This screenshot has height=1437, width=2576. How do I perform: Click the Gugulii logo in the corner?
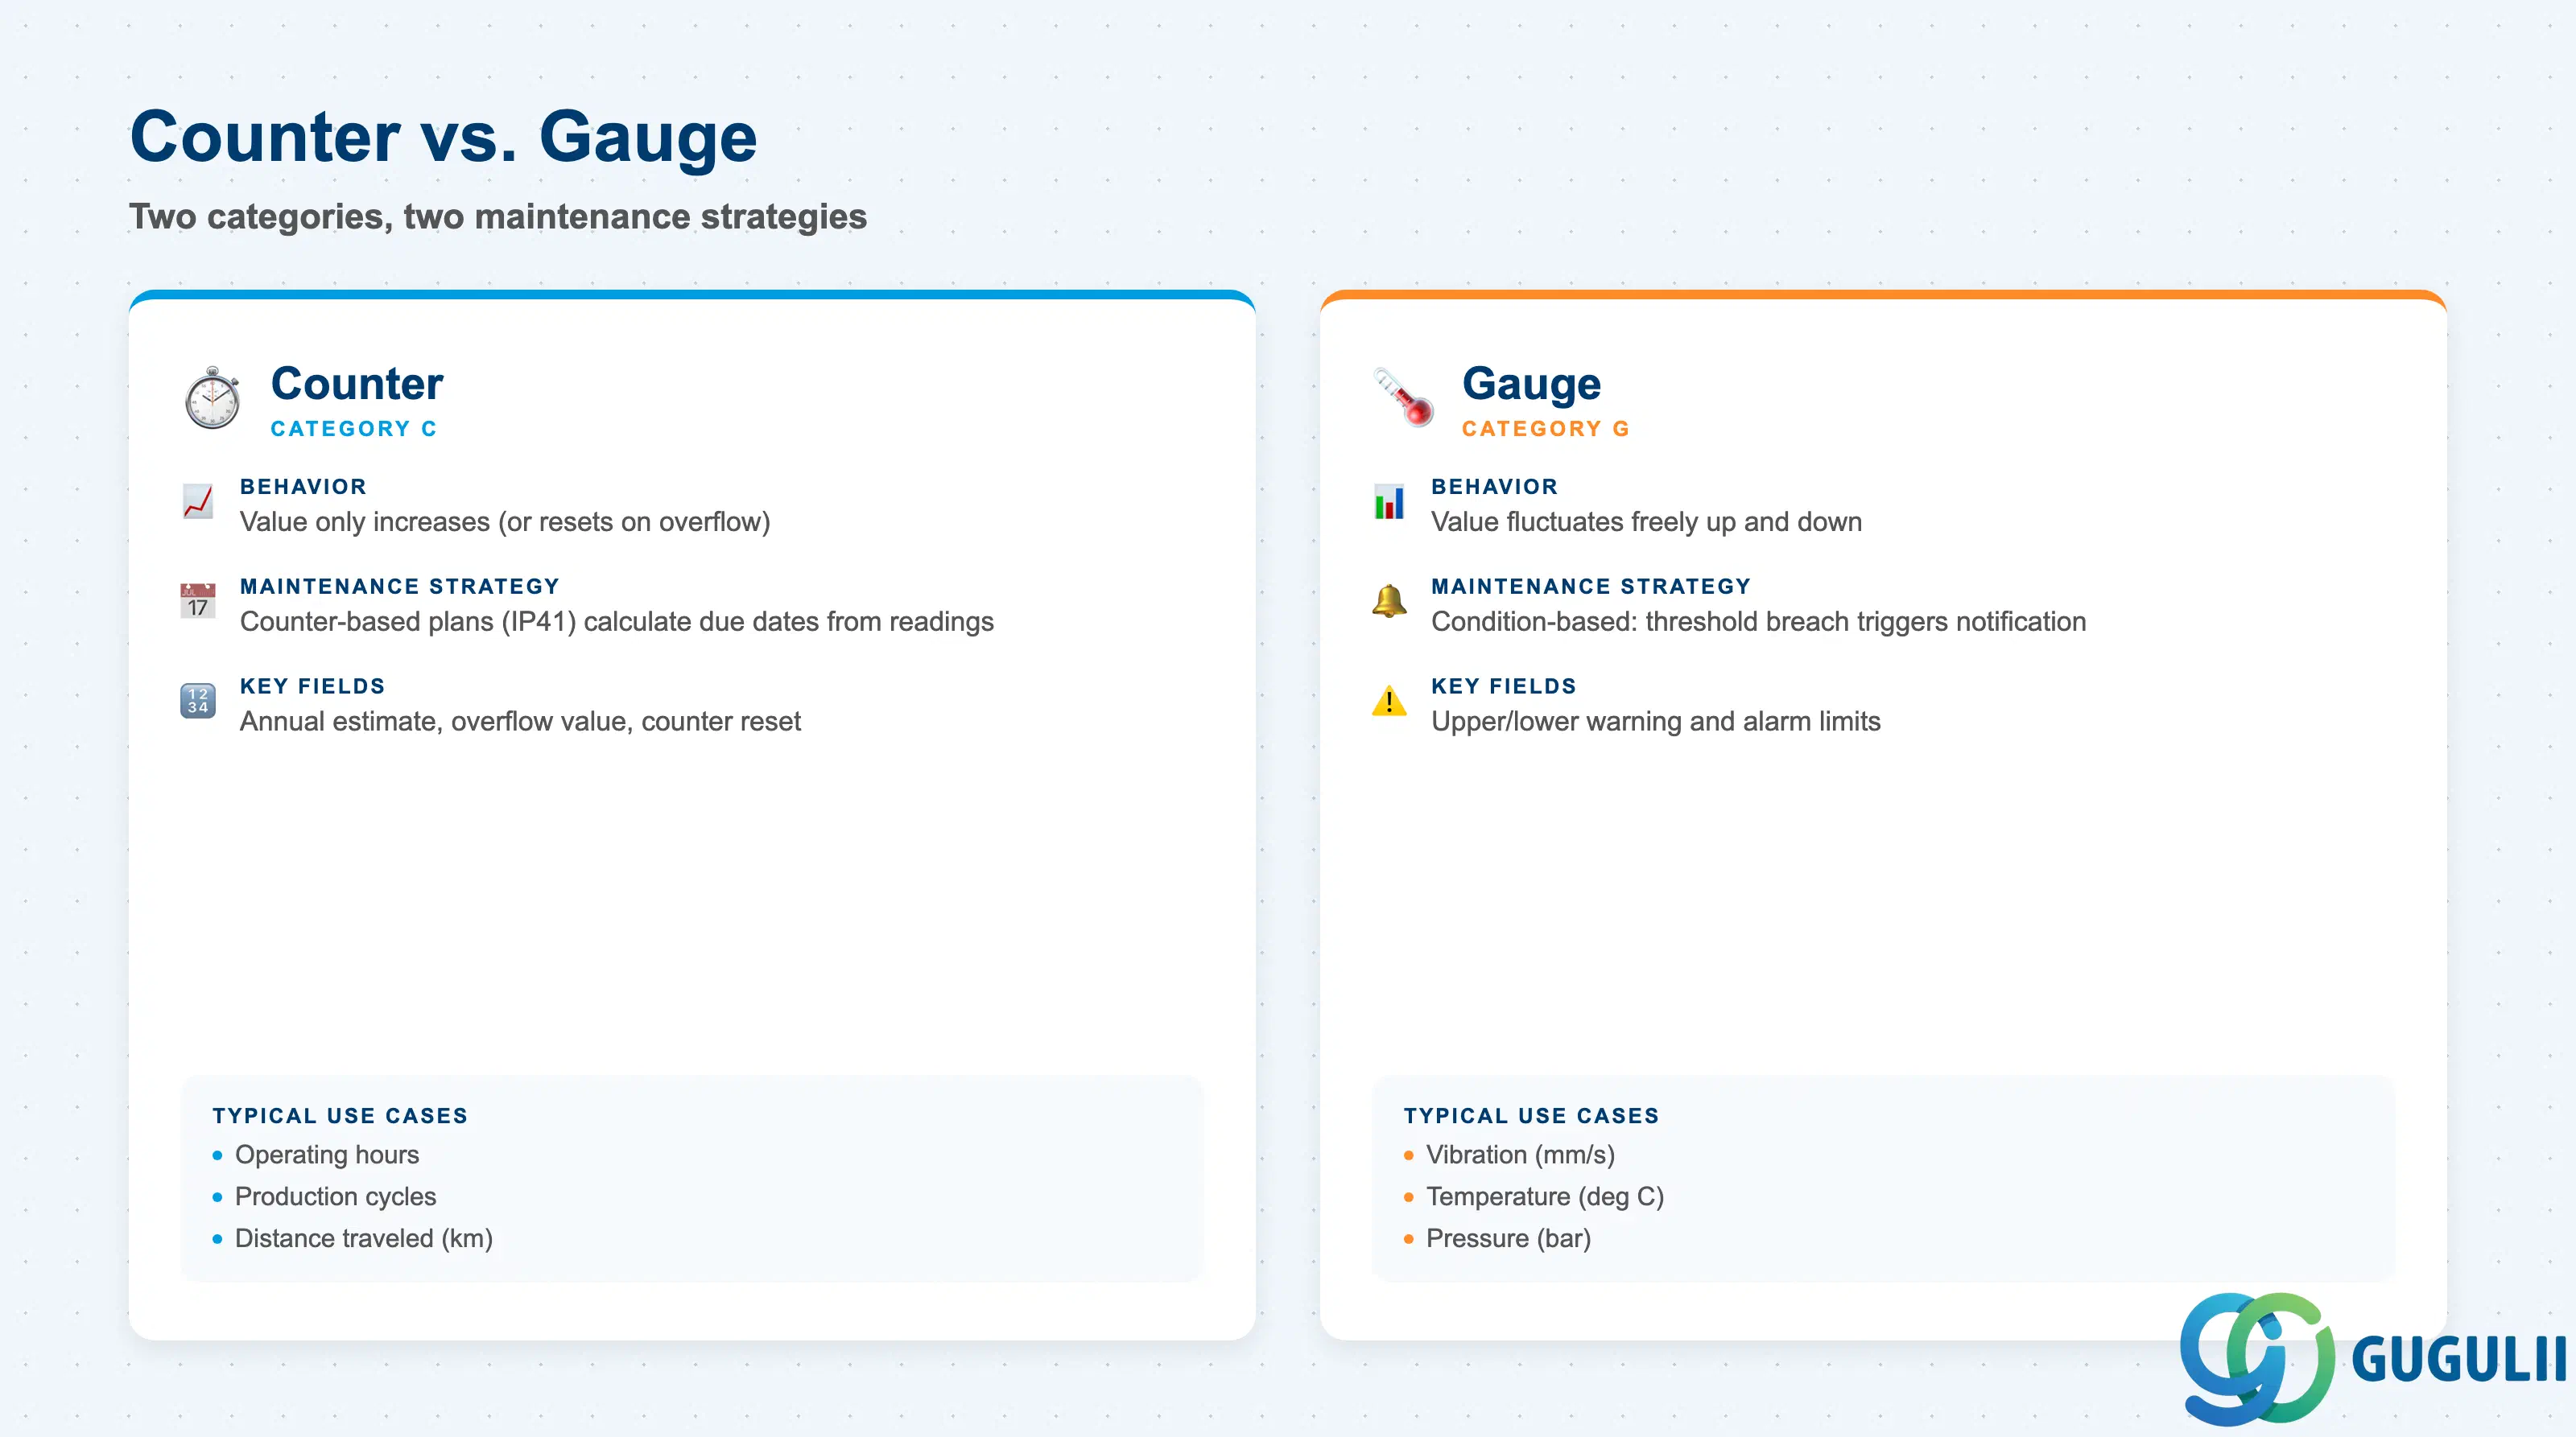[x=2372, y=1359]
